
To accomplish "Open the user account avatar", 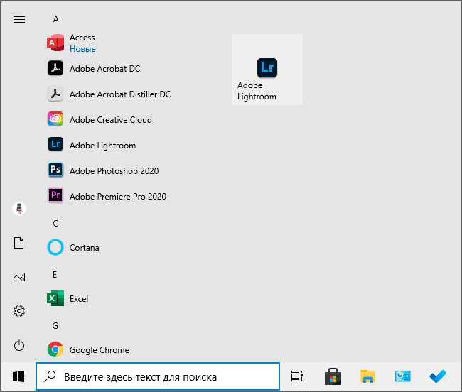I will [19, 209].
